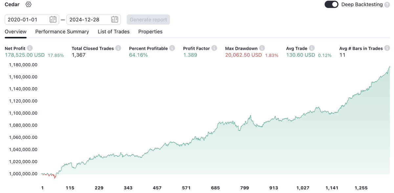Return to the Overview tab
Image resolution: width=394 pixels, height=193 pixels.
click(15, 31)
